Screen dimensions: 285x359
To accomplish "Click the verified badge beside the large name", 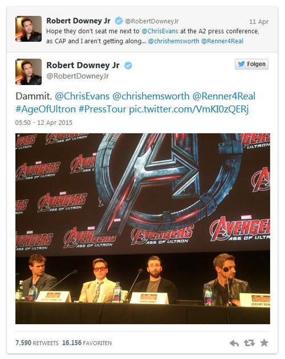I will coord(128,66).
